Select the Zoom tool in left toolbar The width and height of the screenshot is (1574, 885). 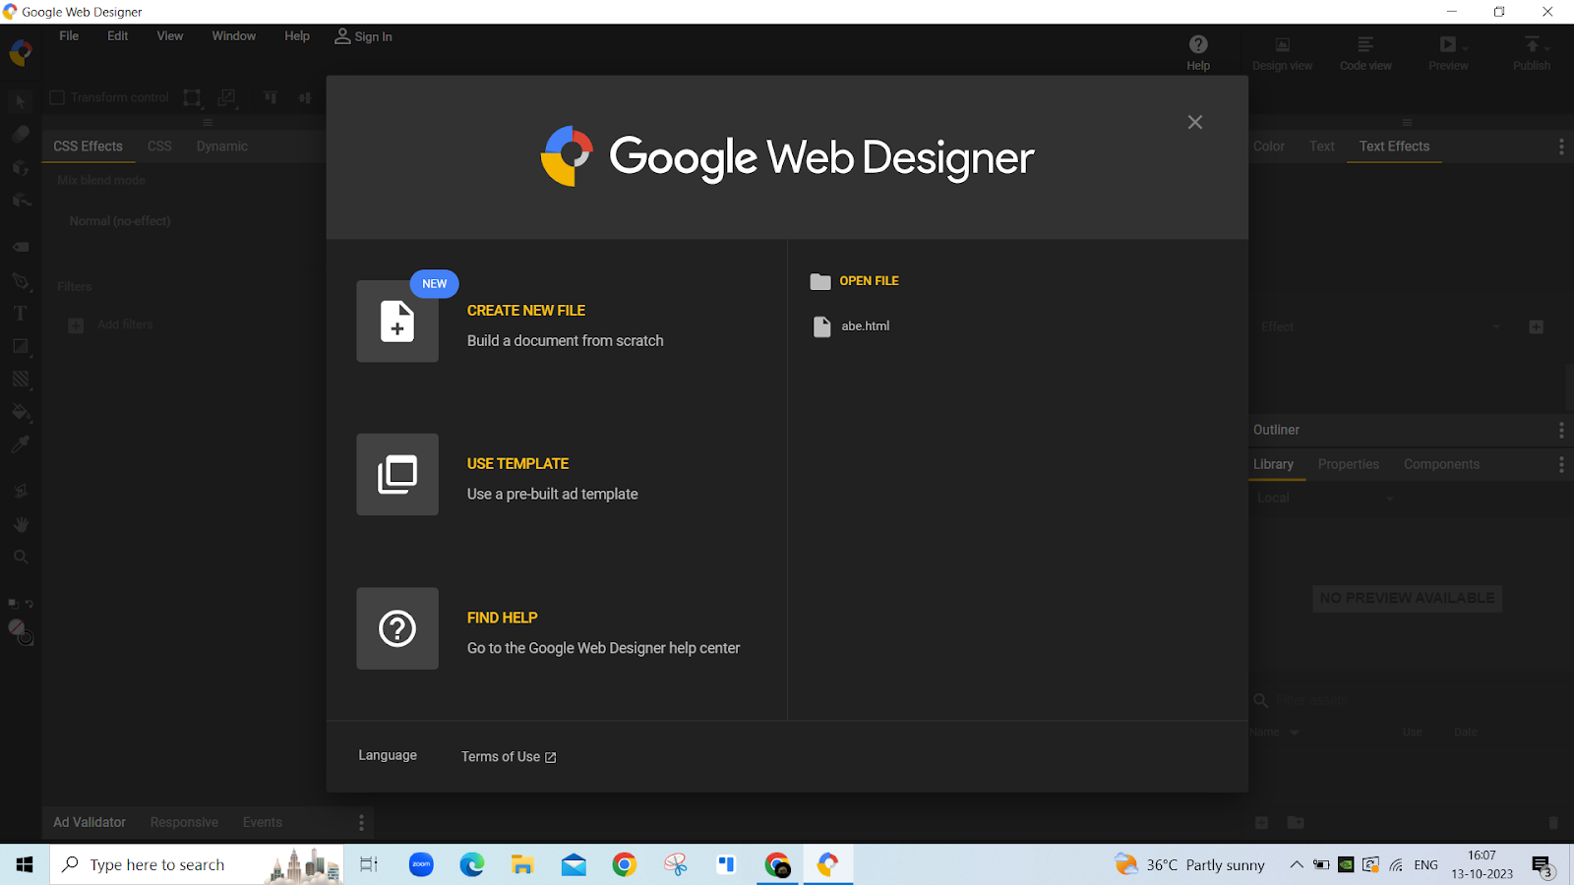(x=20, y=558)
